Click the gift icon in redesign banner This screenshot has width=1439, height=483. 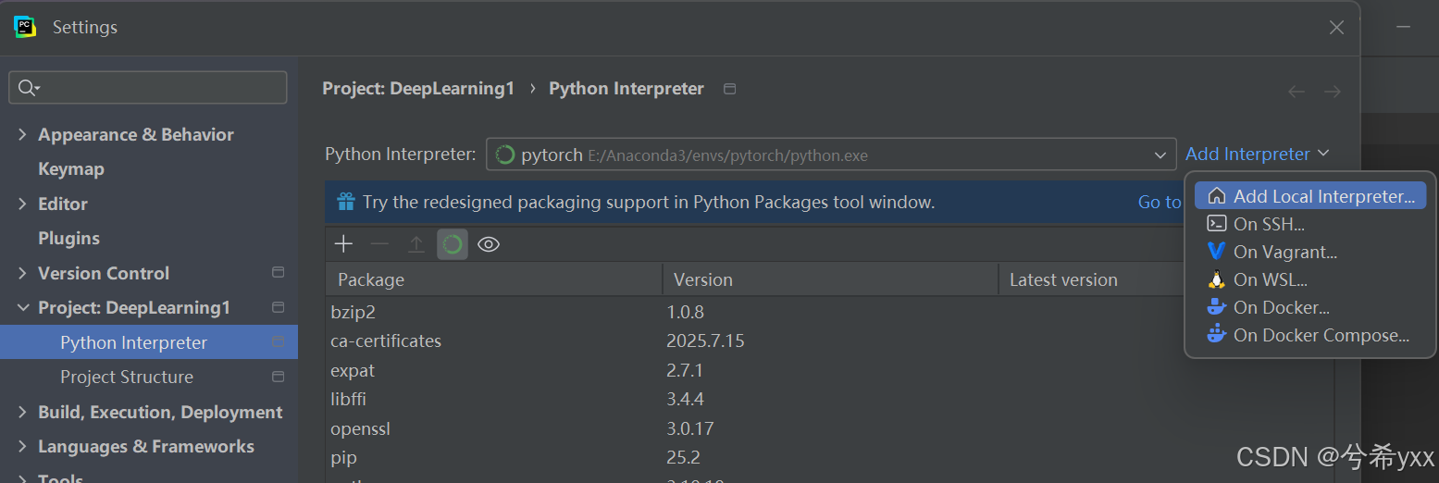(x=346, y=202)
